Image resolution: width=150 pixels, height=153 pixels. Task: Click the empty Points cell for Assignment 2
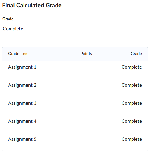[86, 88]
